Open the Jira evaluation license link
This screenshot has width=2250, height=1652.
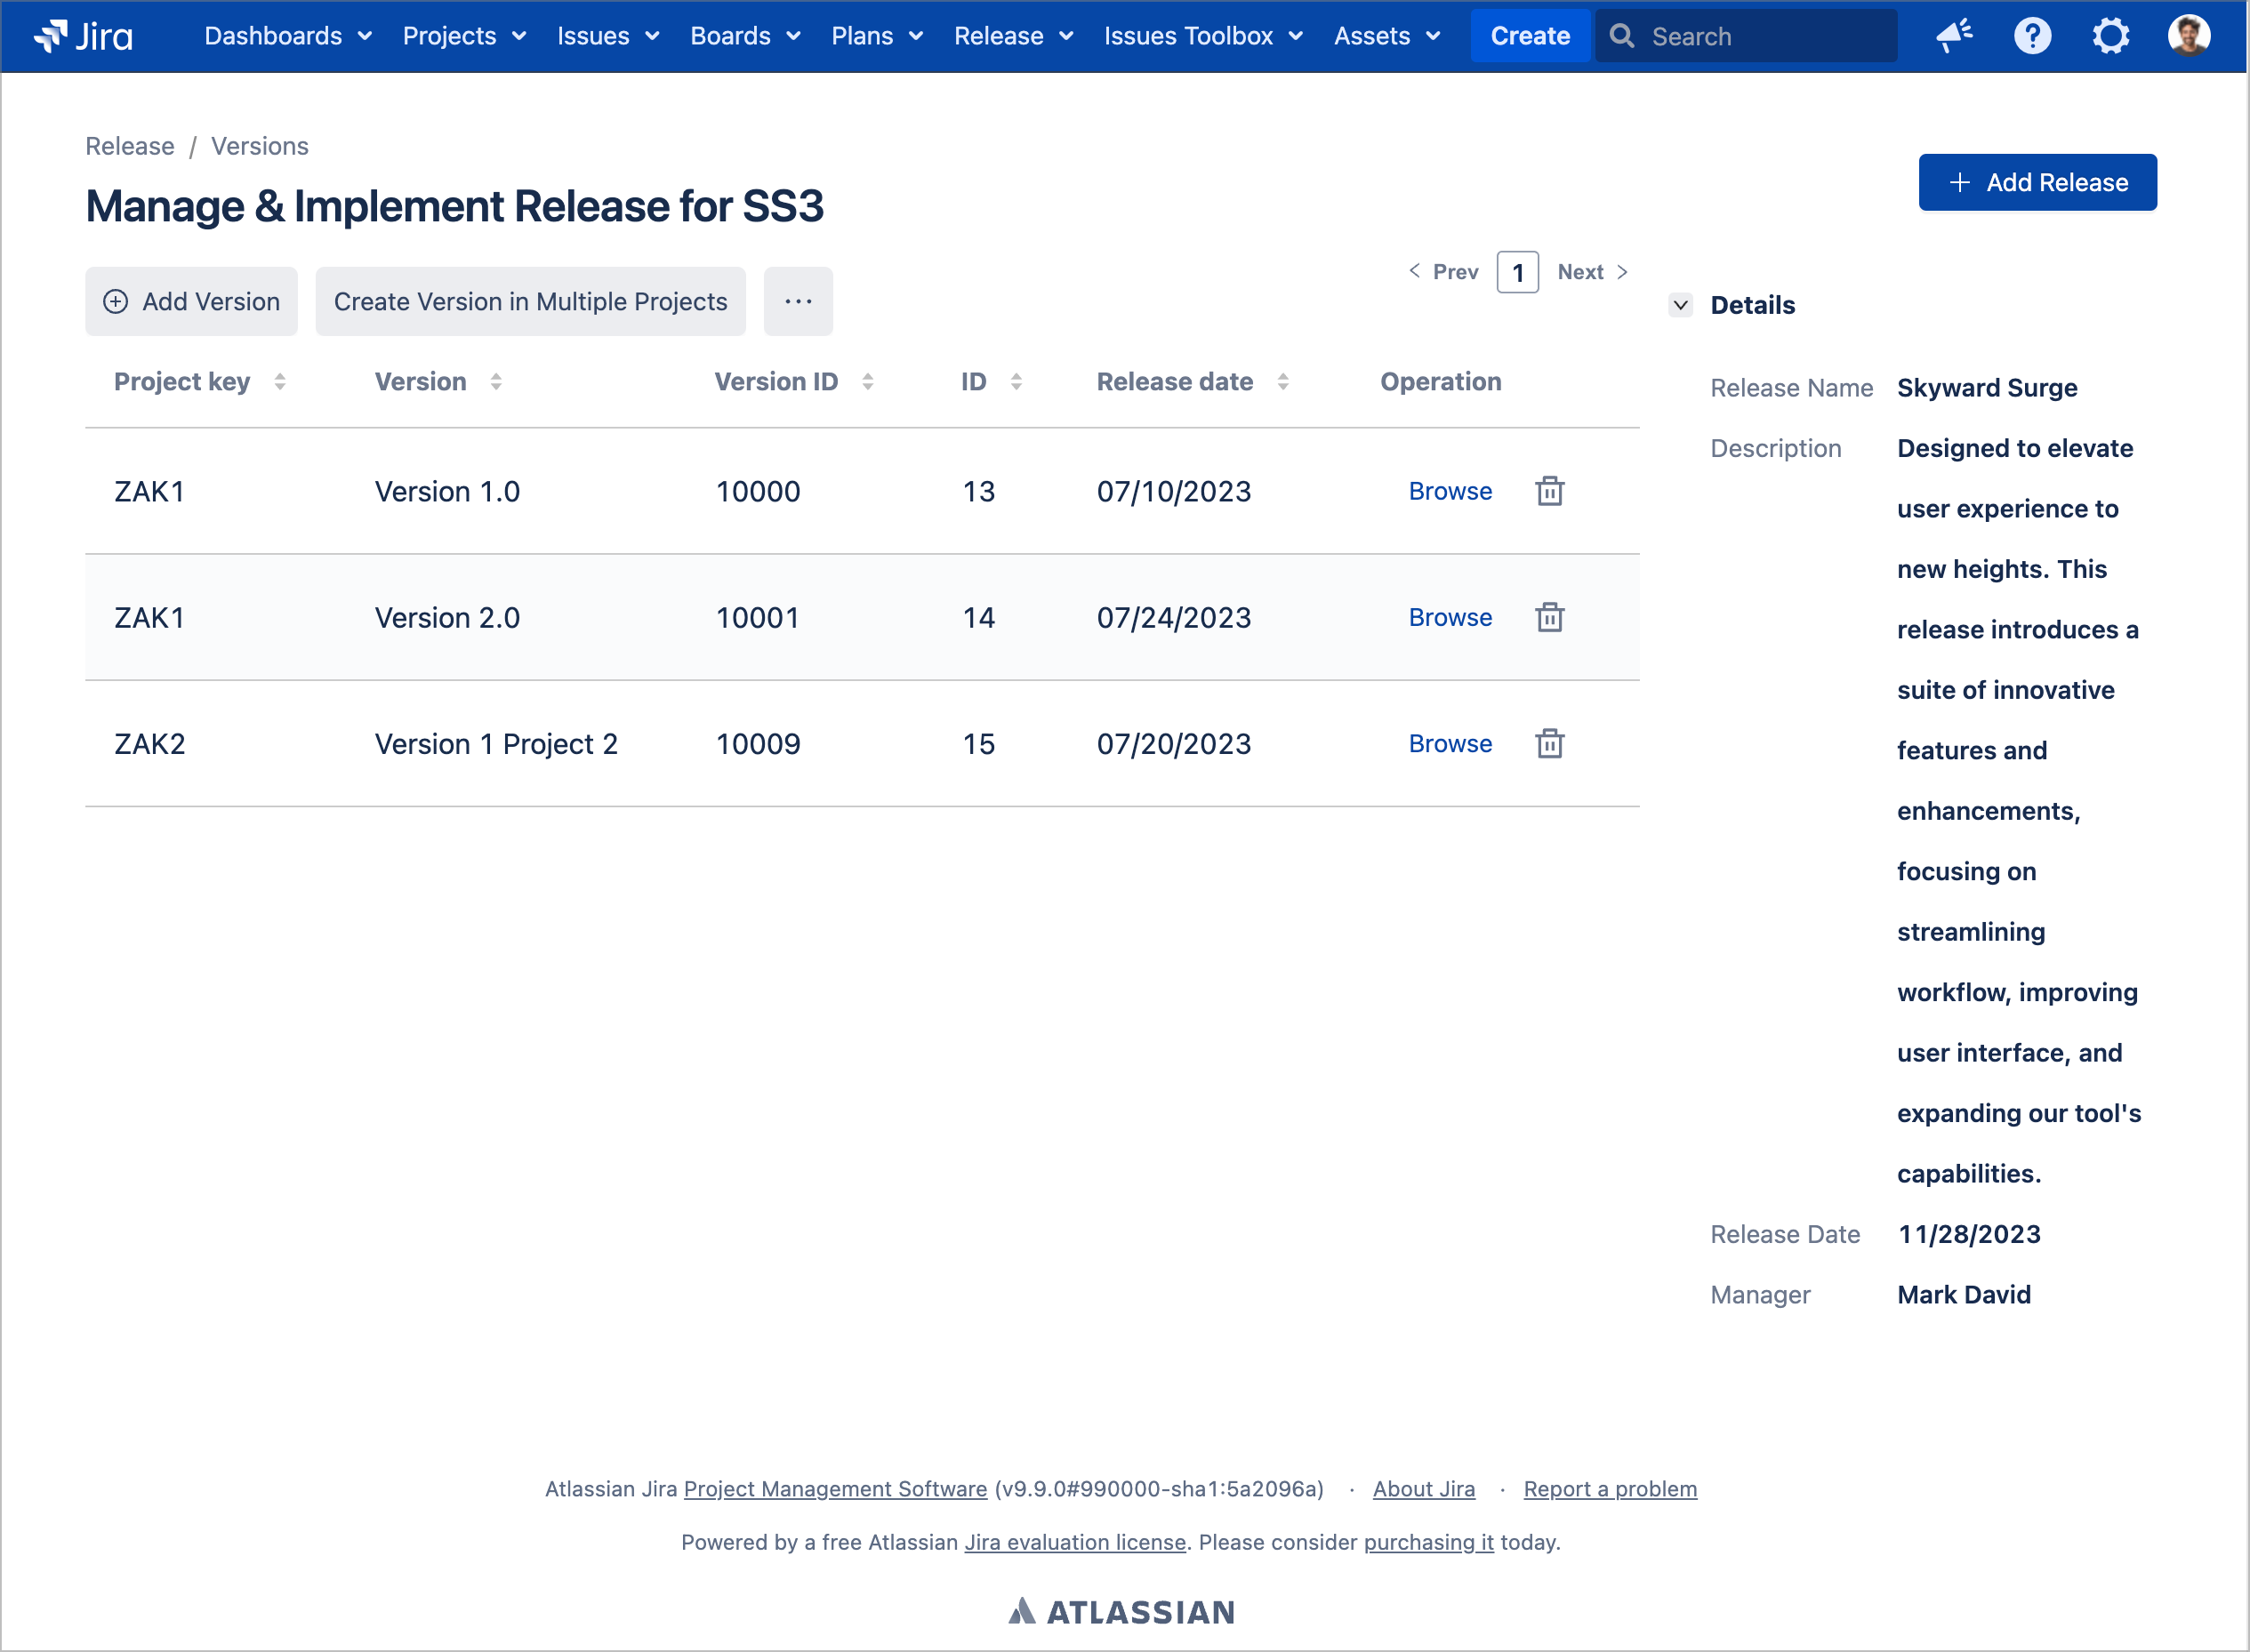pyautogui.click(x=1075, y=1542)
